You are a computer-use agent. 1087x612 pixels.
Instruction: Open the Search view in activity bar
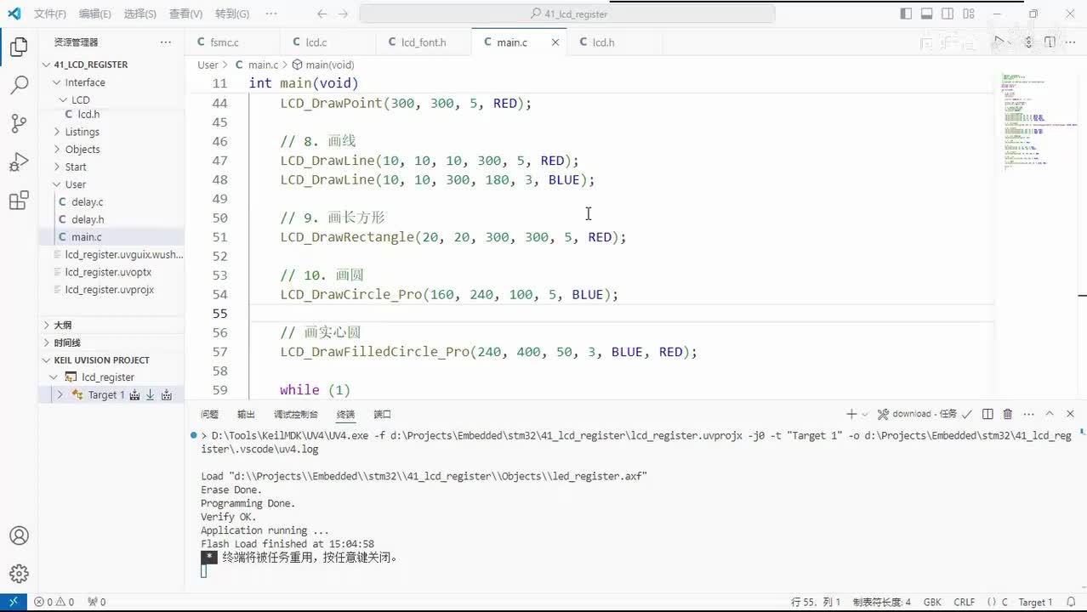tap(19, 85)
